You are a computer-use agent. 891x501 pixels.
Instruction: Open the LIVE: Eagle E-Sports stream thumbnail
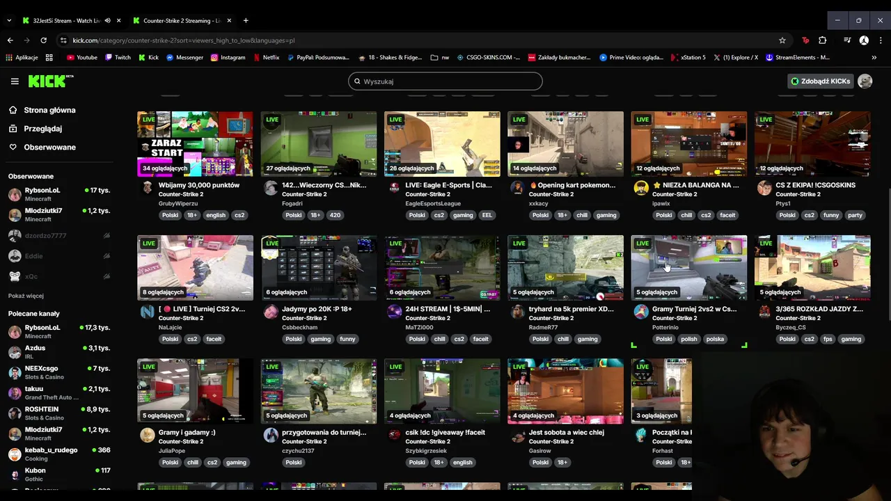point(442,143)
